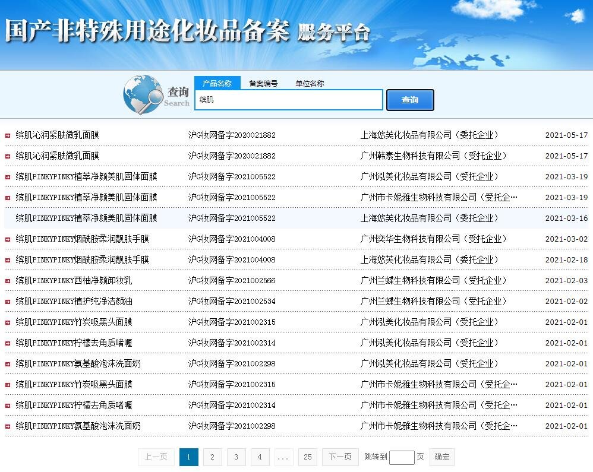Open 植萃净颜美肌固体面膜 entry dated 2021-03-16
This screenshot has width=593, height=472.
[x=86, y=218]
